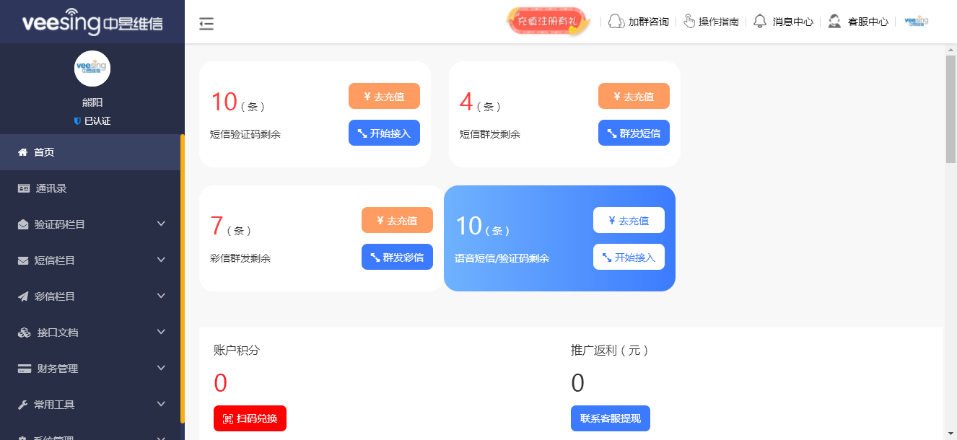The width and height of the screenshot is (957, 440).
Task: Click the 消息中心 bell icon
Action: (x=760, y=21)
